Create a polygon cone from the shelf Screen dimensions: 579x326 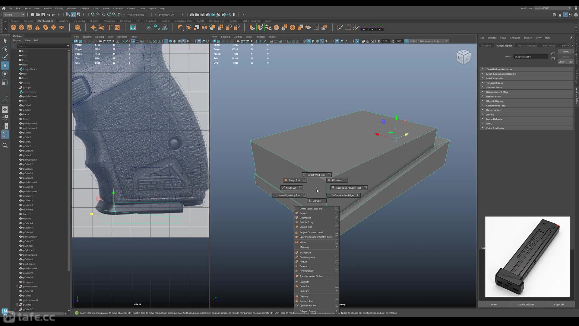coord(37,27)
